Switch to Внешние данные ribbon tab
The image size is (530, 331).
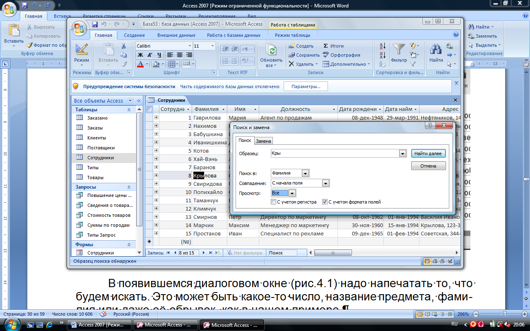click(176, 35)
